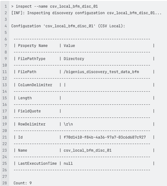The height and width of the screenshot is (186, 167).
Task: Click the /bigenius_discovery_test_data_bfm path value
Action: (x=101, y=72)
